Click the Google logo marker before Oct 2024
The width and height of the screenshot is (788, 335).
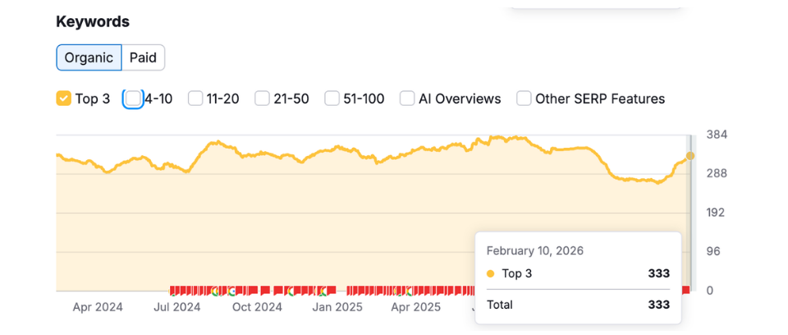[231, 291]
